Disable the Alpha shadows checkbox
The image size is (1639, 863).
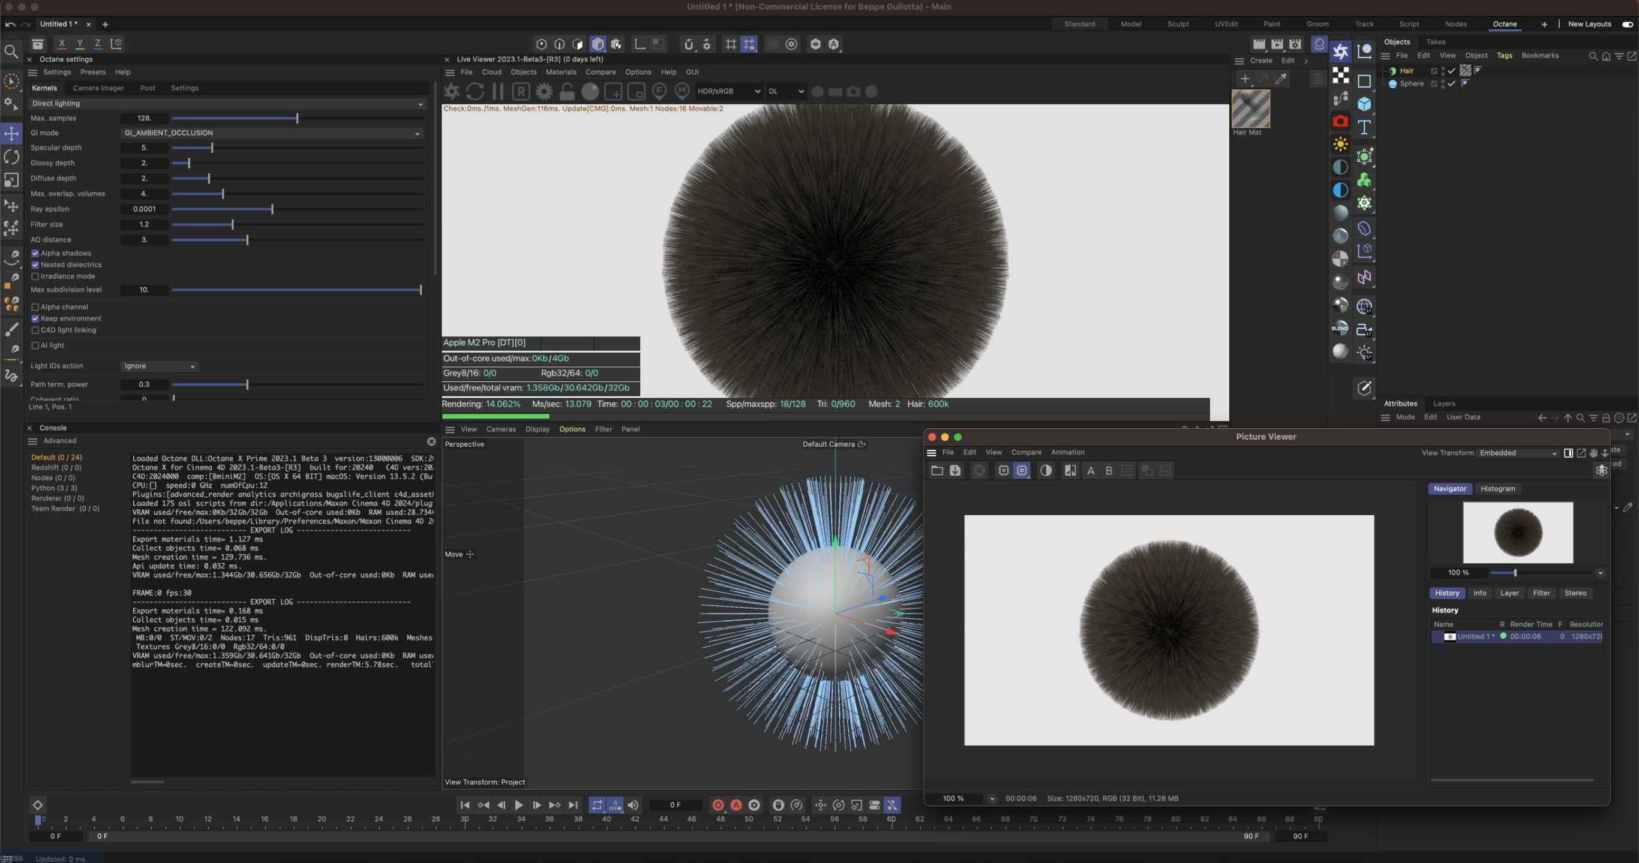pyautogui.click(x=35, y=253)
